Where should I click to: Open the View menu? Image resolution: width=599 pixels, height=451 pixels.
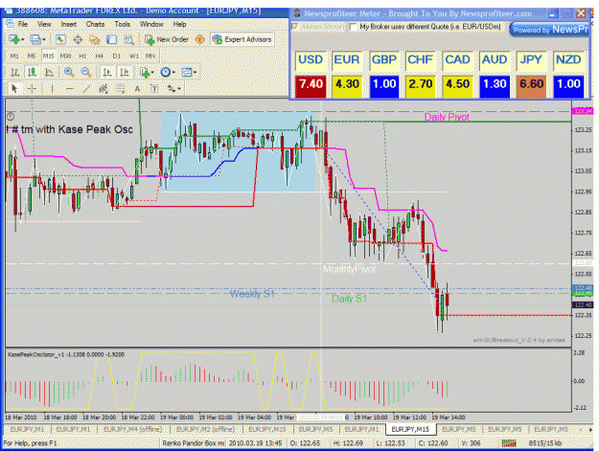pyautogui.click(x=44, y=24)
